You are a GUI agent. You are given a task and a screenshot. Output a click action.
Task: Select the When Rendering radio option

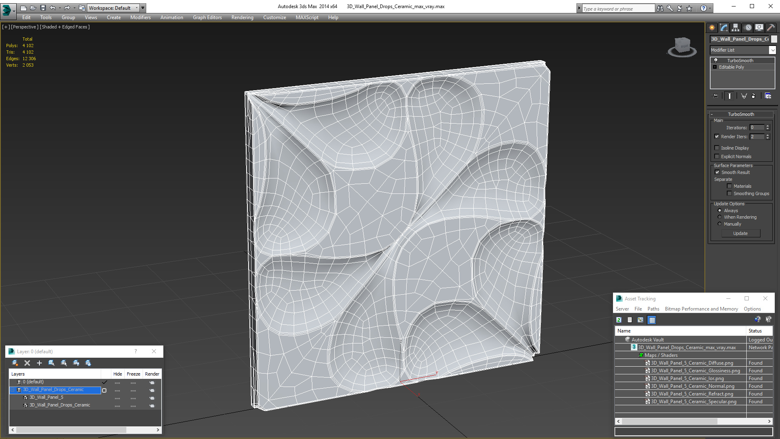coord(719,217)
